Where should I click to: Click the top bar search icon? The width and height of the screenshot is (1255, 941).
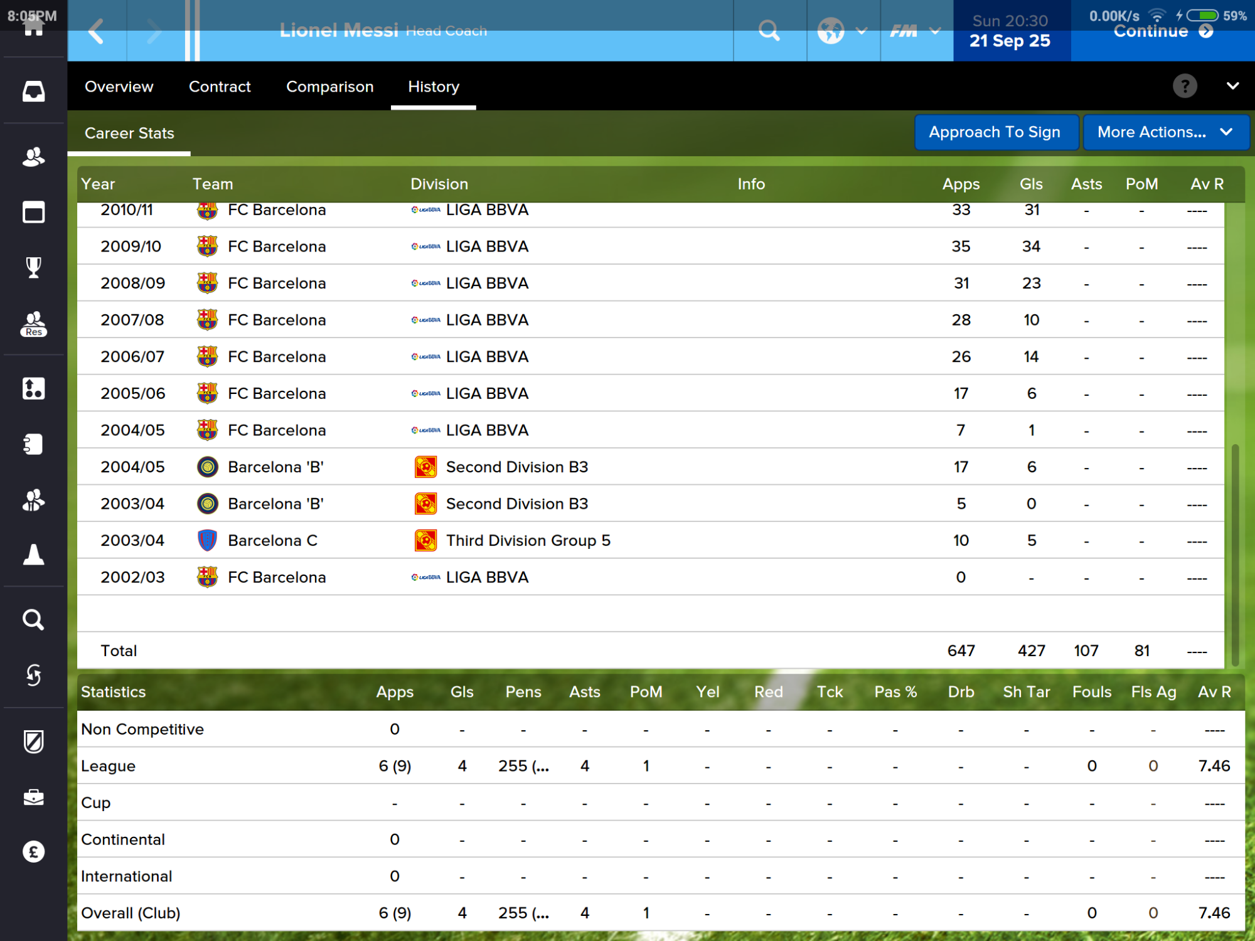coord(769,30)
